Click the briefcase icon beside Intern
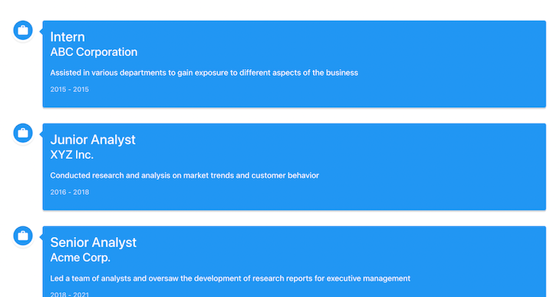The image size is (560, 297). (x=23, y=31)
